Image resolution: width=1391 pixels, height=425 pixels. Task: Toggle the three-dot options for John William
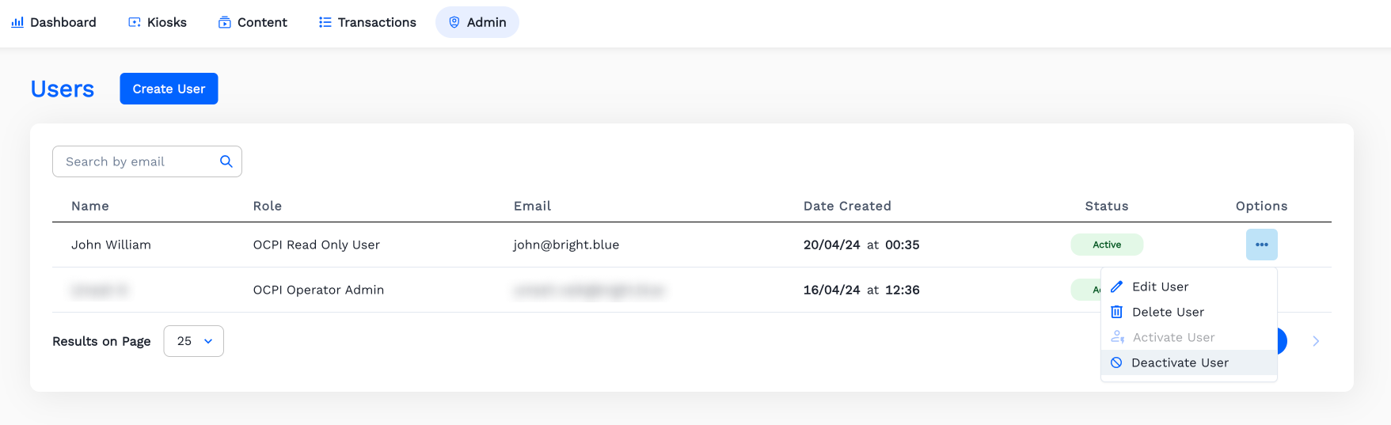click(1261, 245)
